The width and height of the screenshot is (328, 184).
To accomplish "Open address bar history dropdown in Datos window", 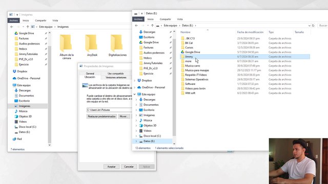I will click(309, 26).
